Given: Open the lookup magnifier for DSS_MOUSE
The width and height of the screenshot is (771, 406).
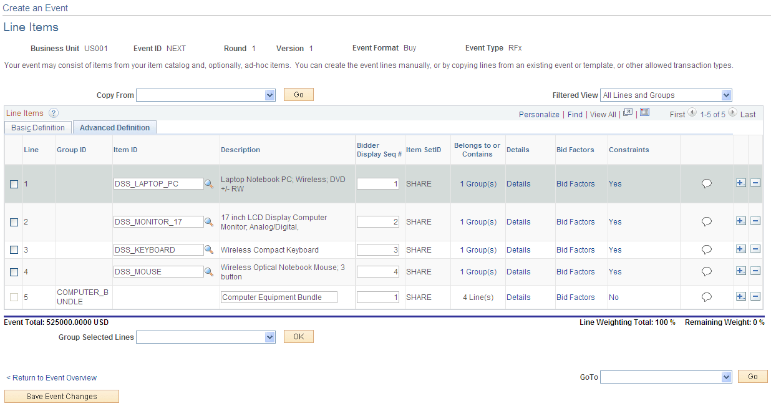Looking at the screenshot, I should [x=209, y=271].
